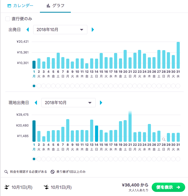Viewport: 188px width, 196px height.
Task: Click return bar for day 25
Action: pos(149,133)
